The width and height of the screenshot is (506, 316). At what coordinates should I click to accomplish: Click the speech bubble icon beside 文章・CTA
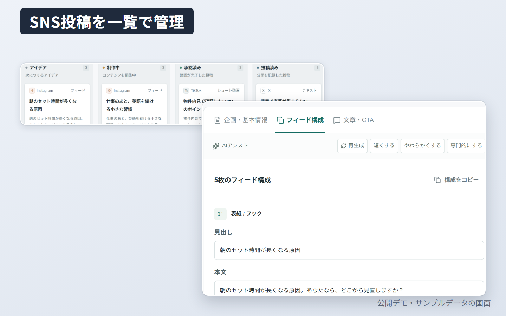click(337, 120)
